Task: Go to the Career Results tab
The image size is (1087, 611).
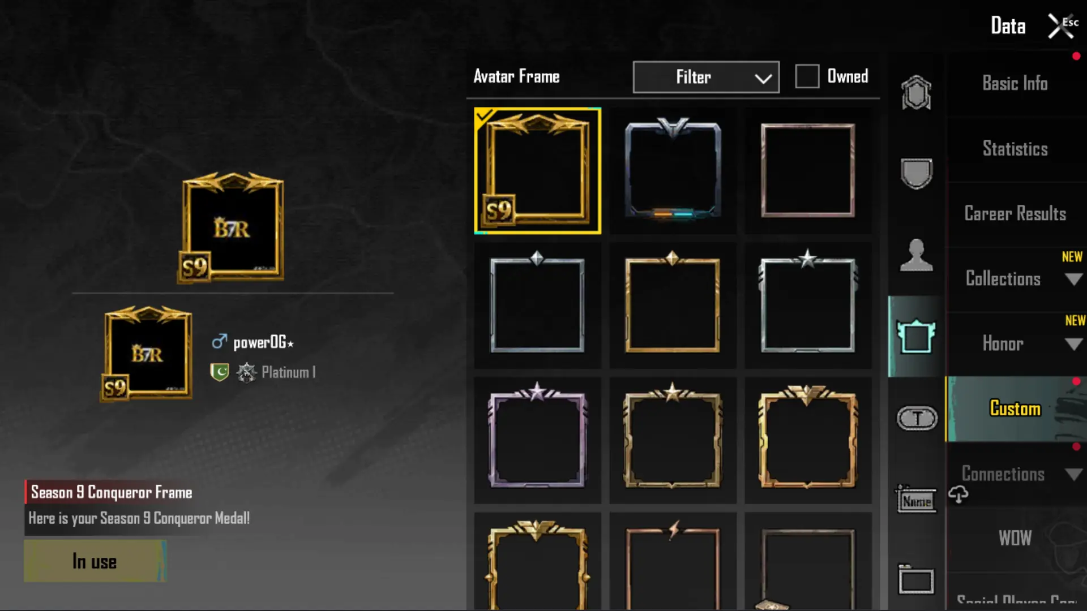Action: (1015, 214)
